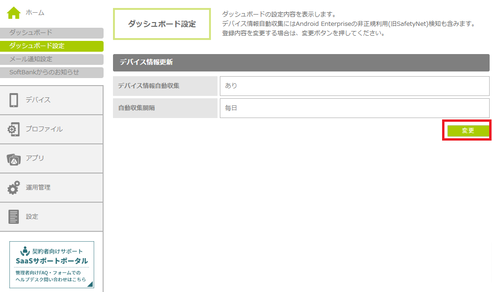The height and width of the screenshot is (292, 492).
Task: Open the ダッシュボード menu item
Action: [51, 33]
